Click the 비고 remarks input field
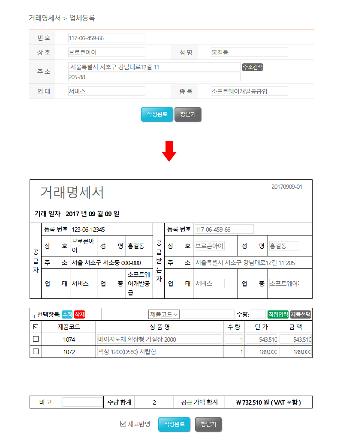Viewport: 343px width, 438px height. pyautogui.click(x=82, y=402)
